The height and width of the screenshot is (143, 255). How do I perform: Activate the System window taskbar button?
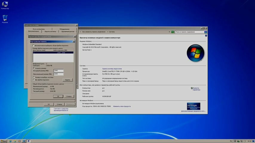[x=24, y=141]
